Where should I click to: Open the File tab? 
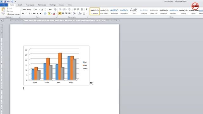[x=4, y=5]
